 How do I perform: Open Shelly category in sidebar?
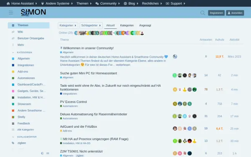point(28,117)
